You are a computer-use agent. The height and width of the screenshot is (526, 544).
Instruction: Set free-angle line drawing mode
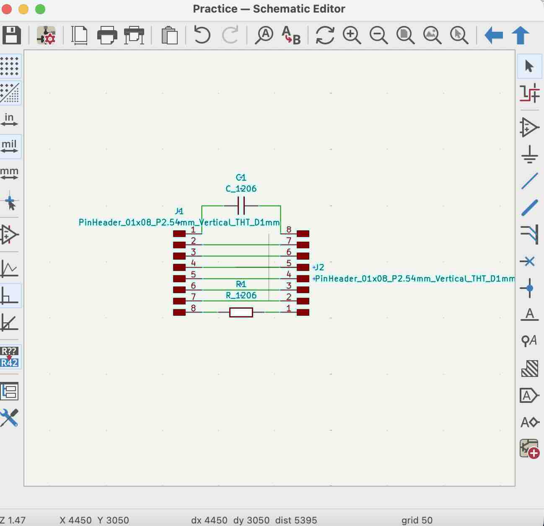tap(9, 268)
